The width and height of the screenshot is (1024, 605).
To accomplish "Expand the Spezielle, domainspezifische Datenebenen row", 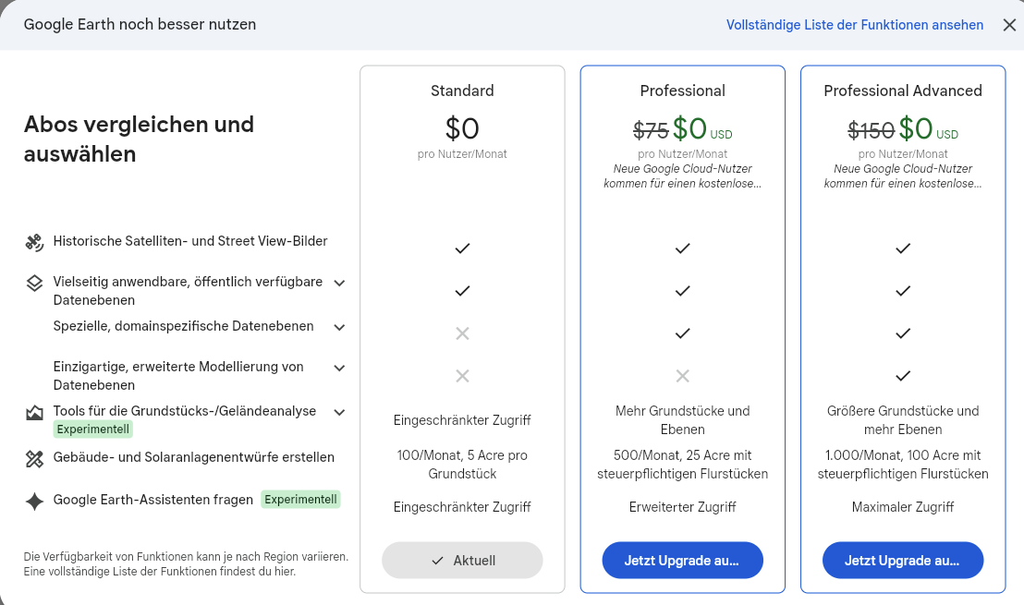I will tap(339, 328).
